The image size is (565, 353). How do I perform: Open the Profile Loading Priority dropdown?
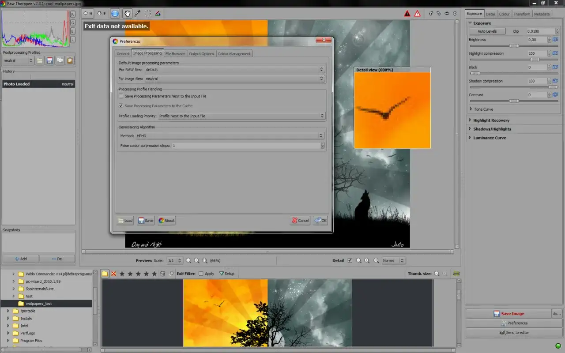[241, 116]
